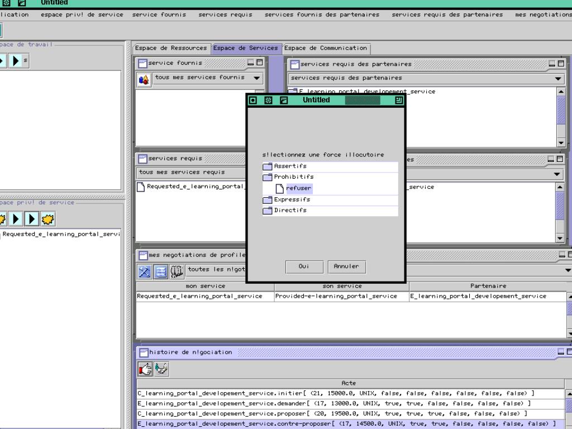Click the 'service fournis' panel window icon
The width and height of the screenshot is (572, 429).
[x=142, y=64]
